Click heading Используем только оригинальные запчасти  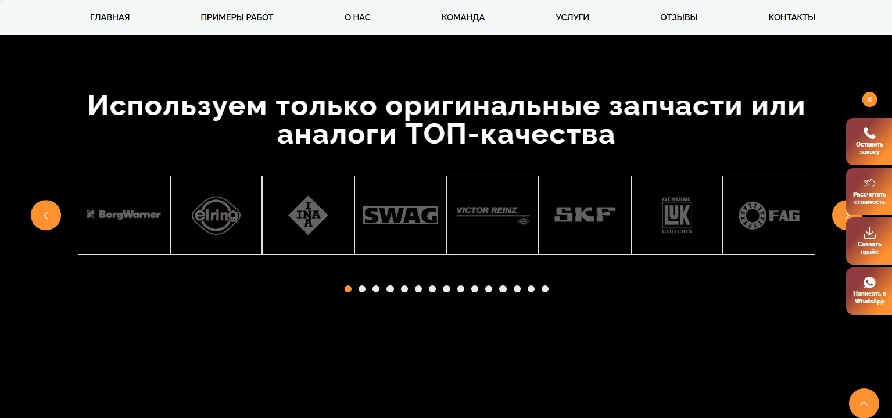(446, 120)
